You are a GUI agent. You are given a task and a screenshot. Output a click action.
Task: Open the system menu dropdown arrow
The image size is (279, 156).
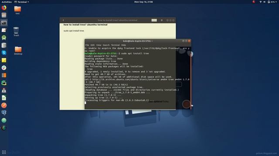click(276, 2)
